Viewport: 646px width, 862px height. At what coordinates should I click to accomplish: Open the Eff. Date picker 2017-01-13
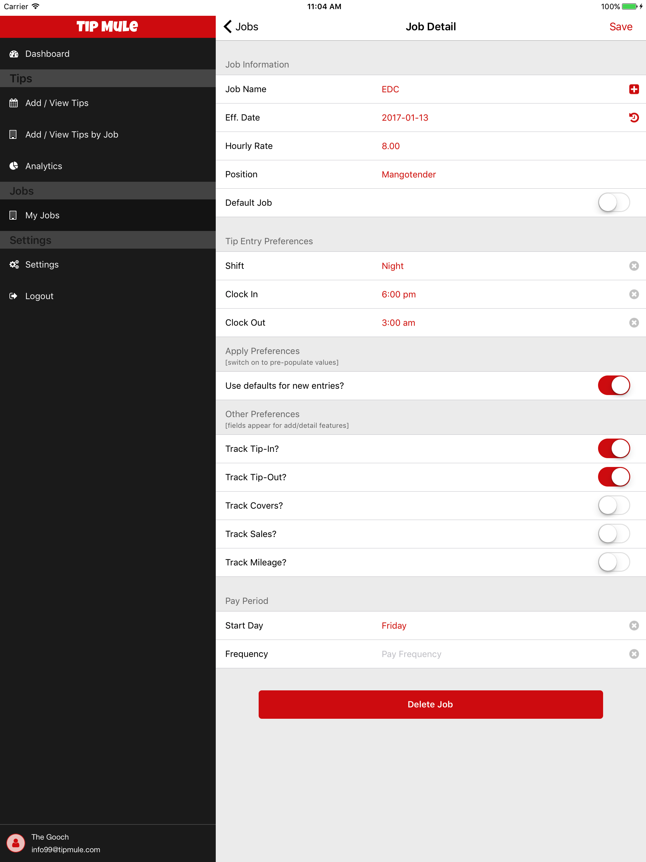[405, 118]
